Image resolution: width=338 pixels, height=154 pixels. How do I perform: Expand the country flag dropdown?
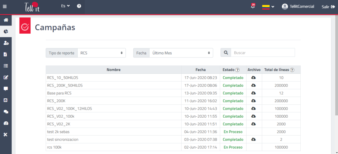(x=268, y=7)
